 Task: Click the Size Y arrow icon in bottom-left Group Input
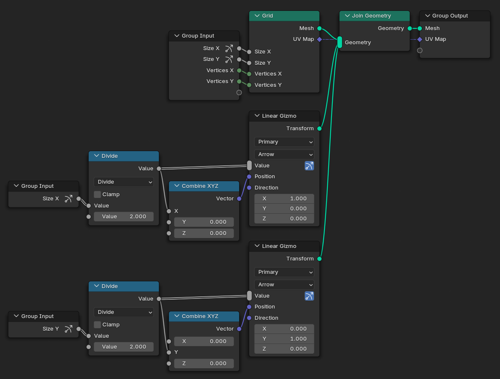click(68, 329)
